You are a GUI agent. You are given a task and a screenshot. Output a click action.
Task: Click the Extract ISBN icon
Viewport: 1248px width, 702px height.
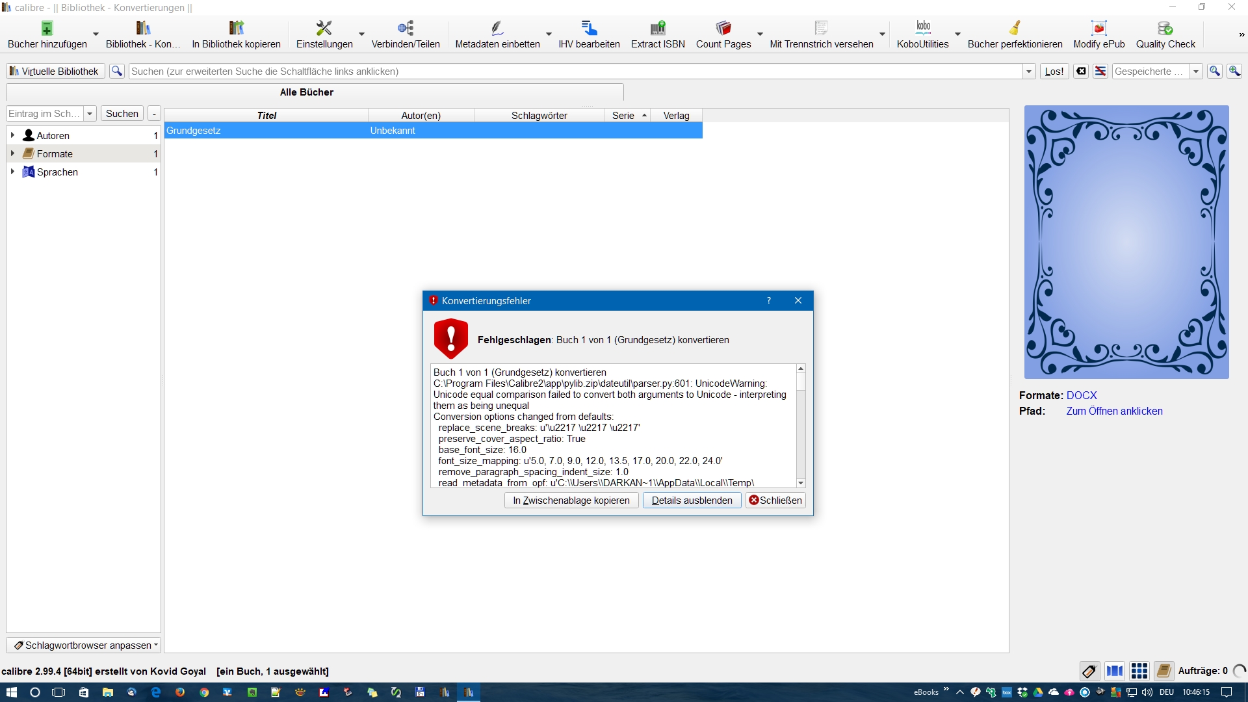point(658,29)
